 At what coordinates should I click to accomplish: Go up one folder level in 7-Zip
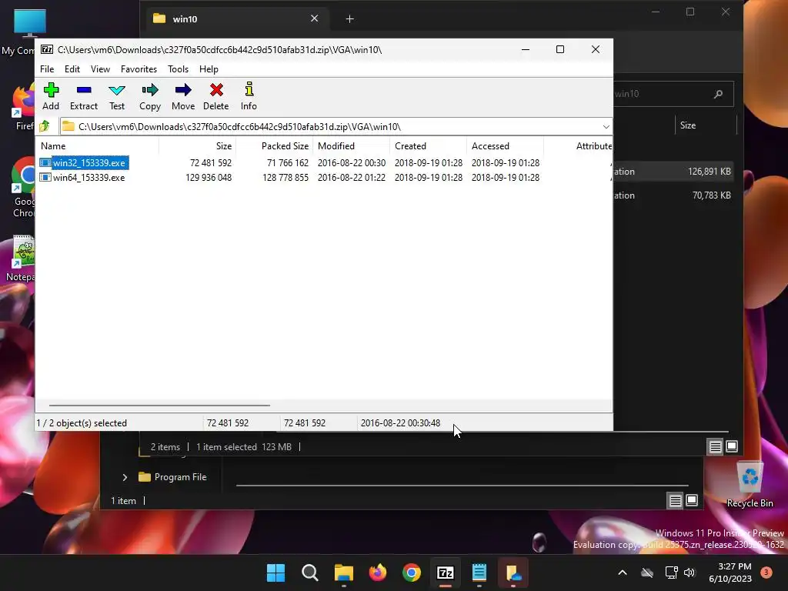[x=45, y=126]
